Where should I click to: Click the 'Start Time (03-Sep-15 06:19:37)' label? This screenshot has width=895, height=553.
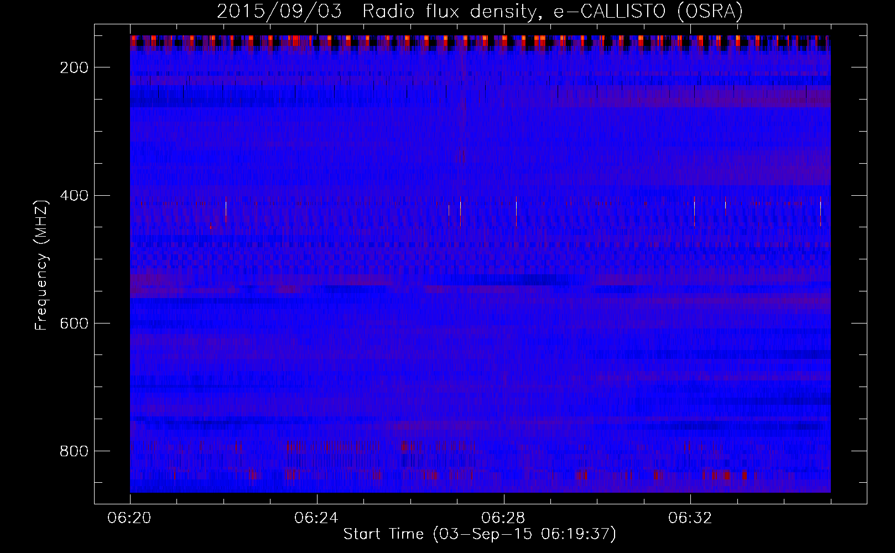480,534
